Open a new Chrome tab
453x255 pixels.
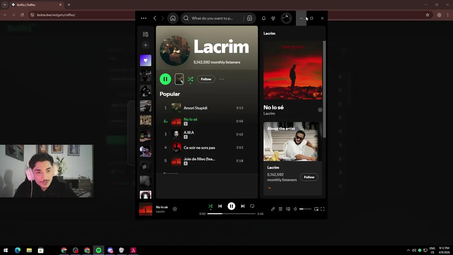click(x=69, y=5)
